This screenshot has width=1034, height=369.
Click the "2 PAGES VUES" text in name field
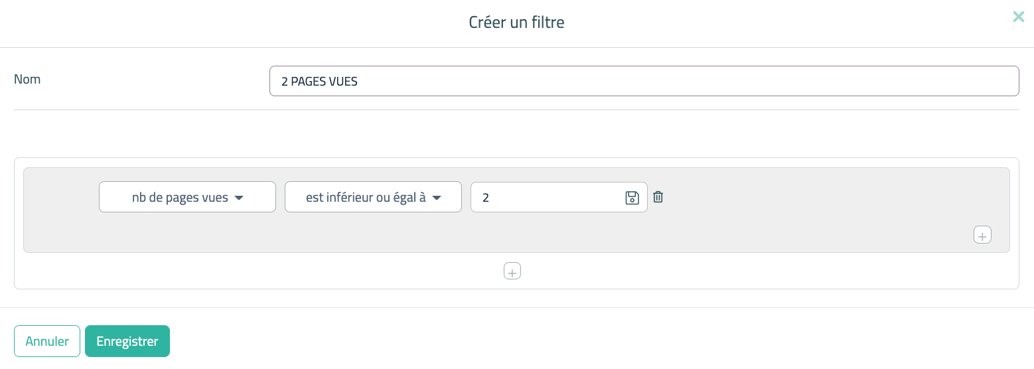coord(319,82)
